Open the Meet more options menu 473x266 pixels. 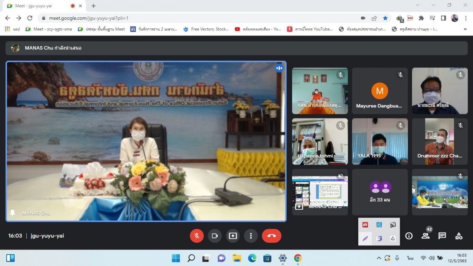point(251,236)
